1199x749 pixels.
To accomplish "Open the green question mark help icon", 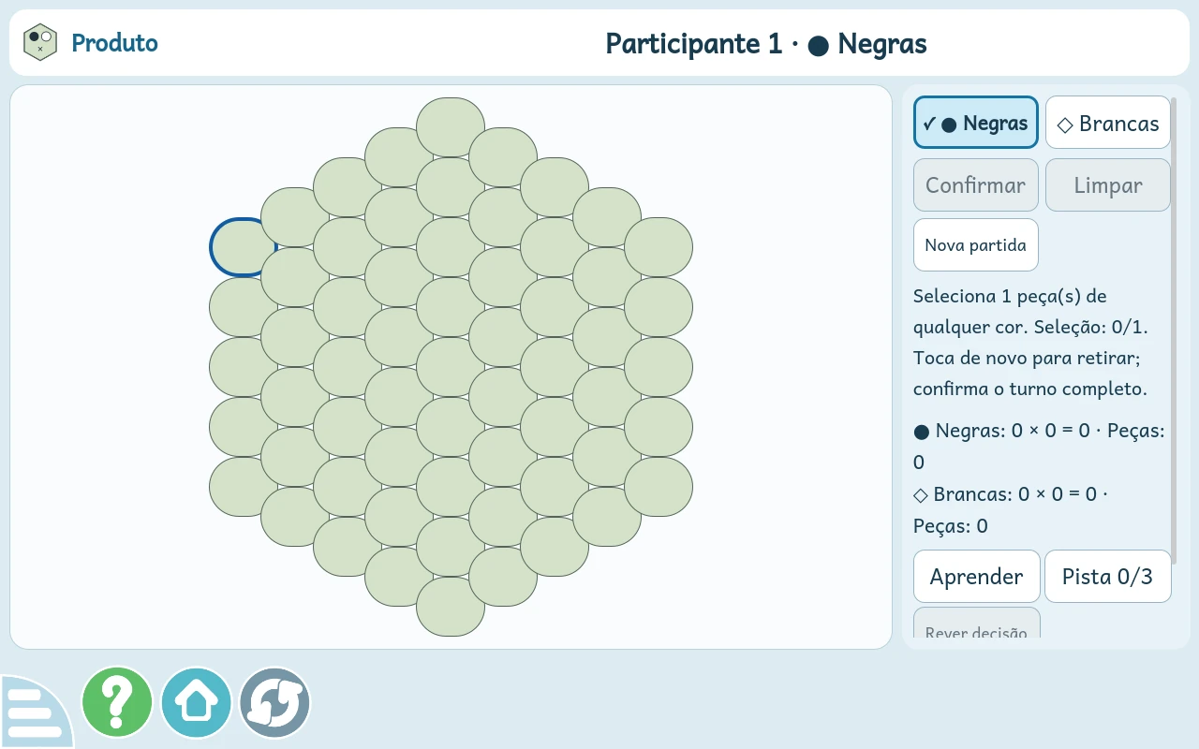I will coord(117,702).
